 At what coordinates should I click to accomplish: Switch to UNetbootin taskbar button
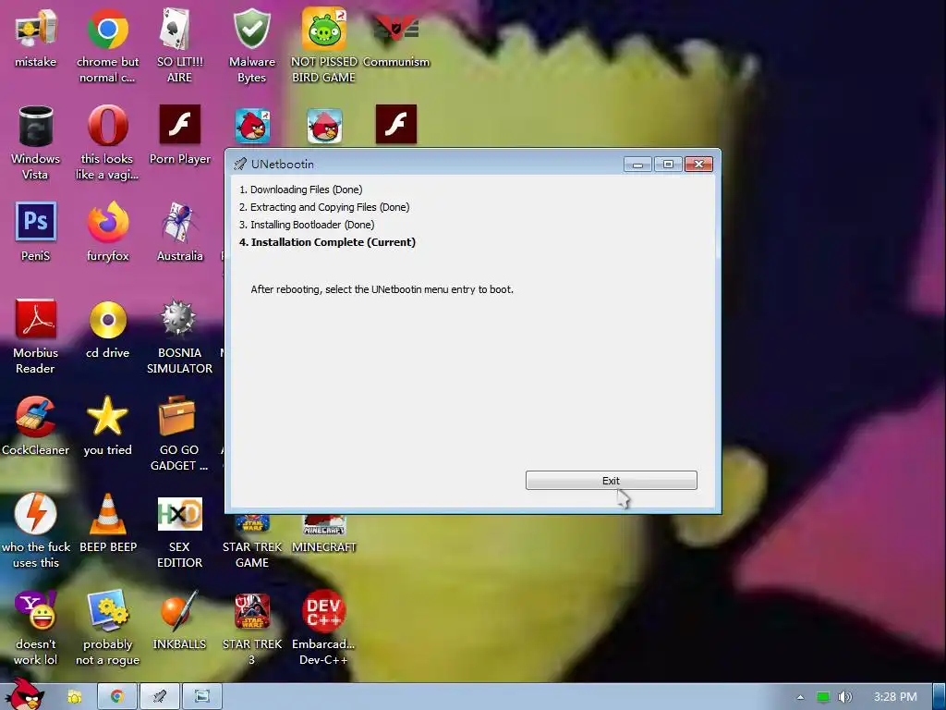click(x=159, y=697)
